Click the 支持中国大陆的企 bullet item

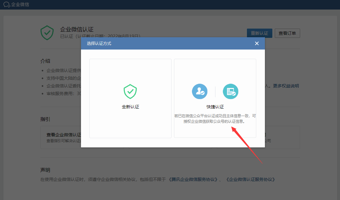click(64, 78)
